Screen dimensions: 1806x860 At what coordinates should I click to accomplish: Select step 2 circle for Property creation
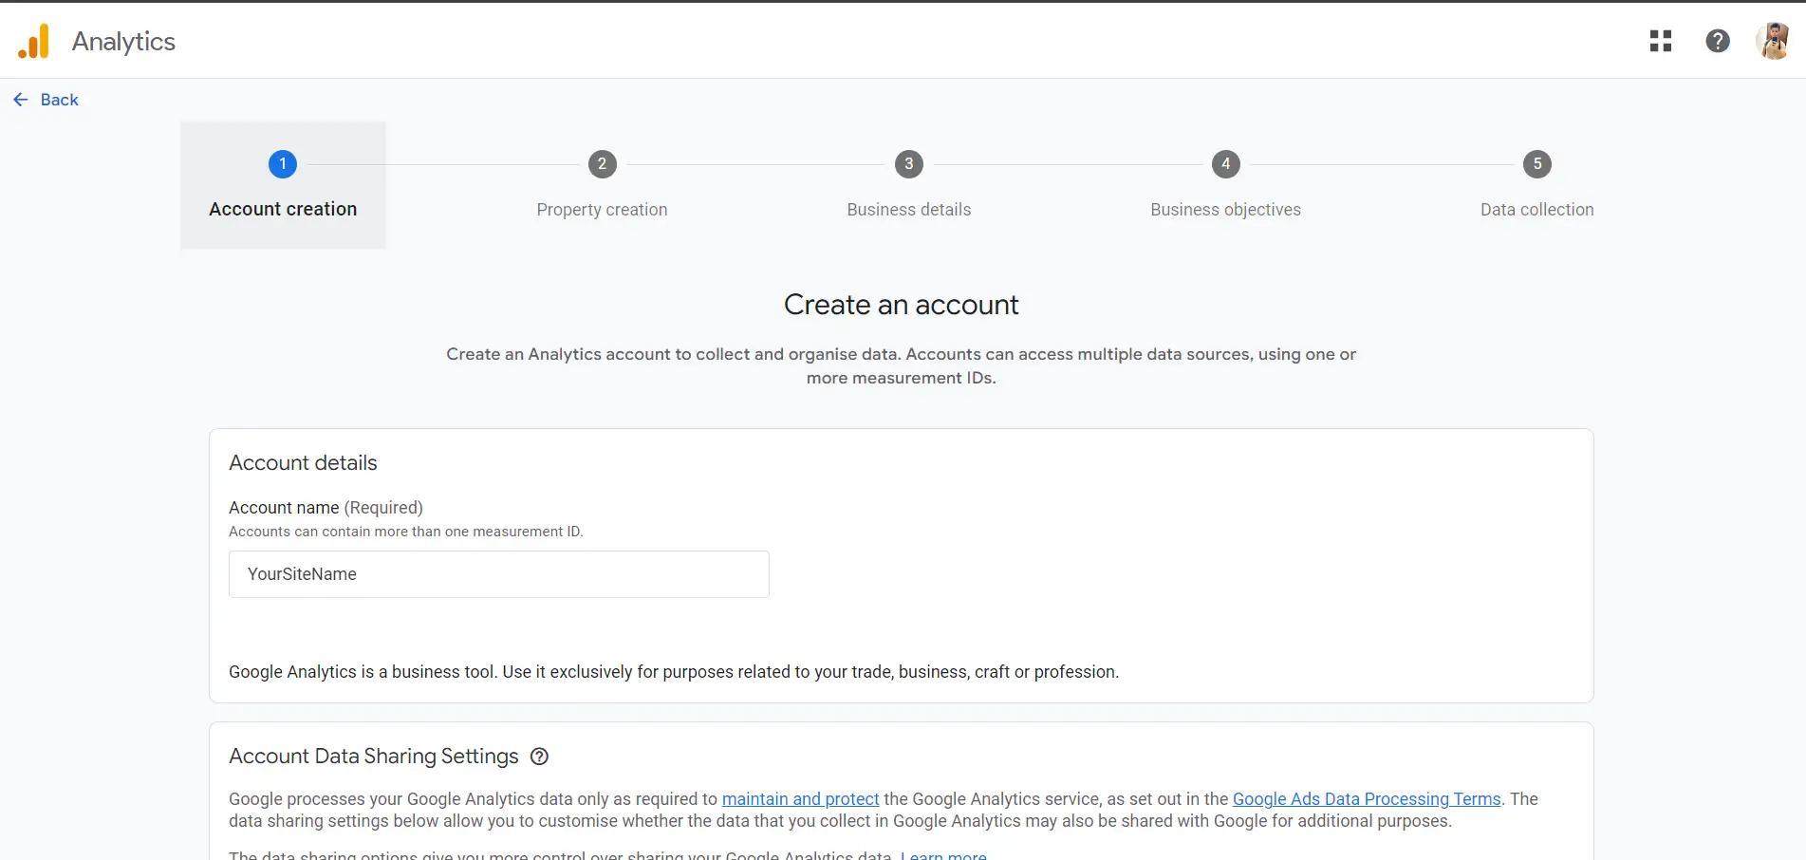point(602,164)
